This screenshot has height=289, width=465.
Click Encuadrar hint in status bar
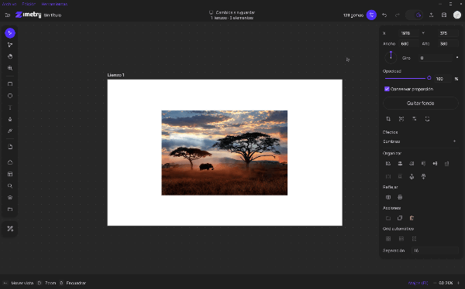(76, 283)
